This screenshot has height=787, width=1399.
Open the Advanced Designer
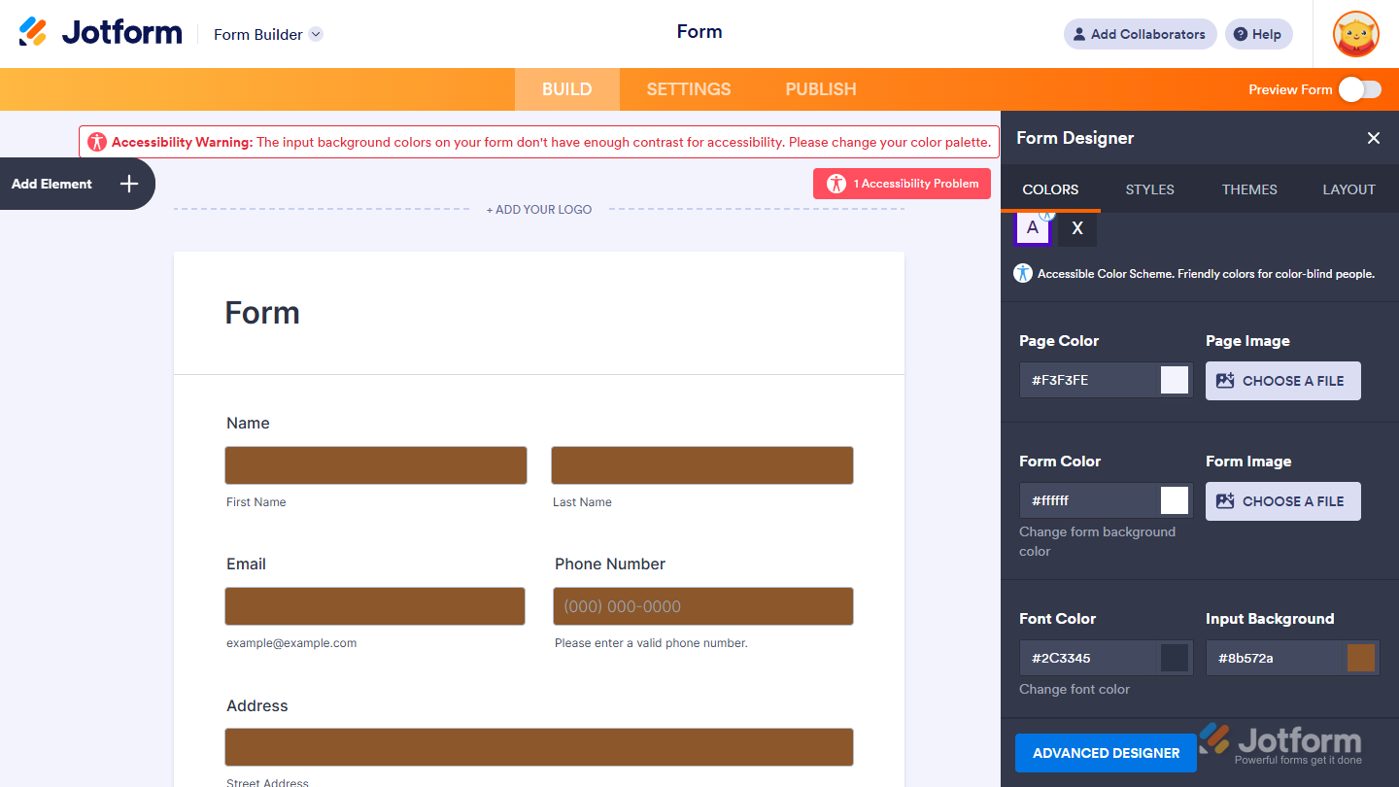(x=1106, y=752)
